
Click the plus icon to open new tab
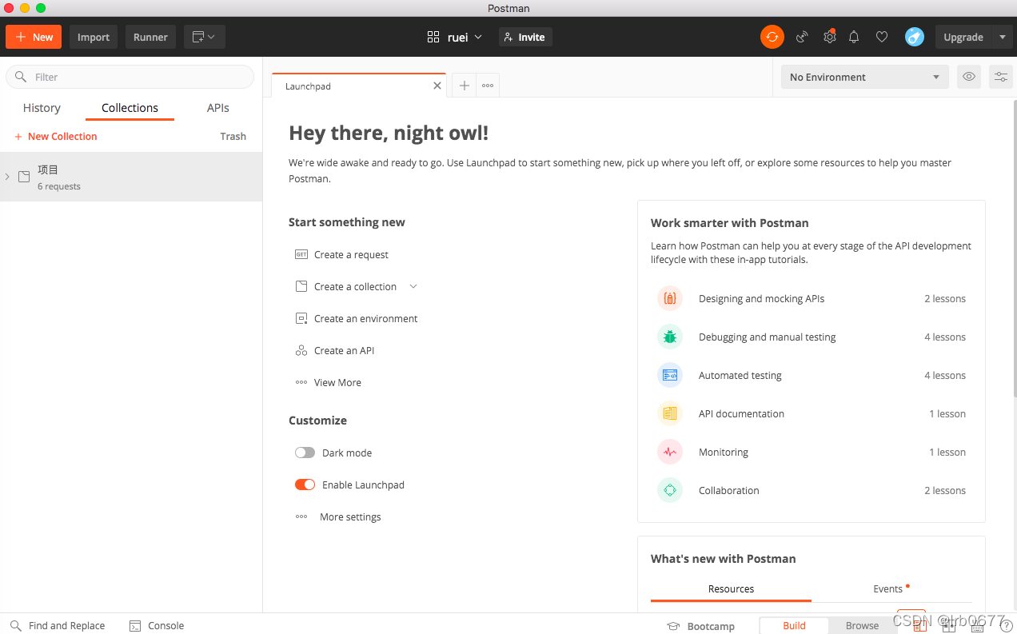(x=465, y=86)
